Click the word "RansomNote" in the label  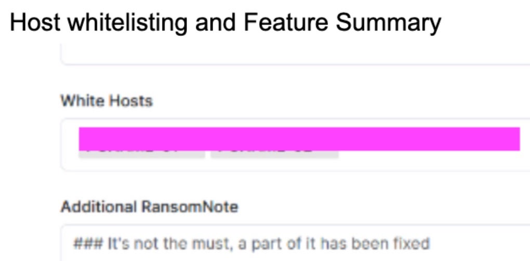[190, 207]
